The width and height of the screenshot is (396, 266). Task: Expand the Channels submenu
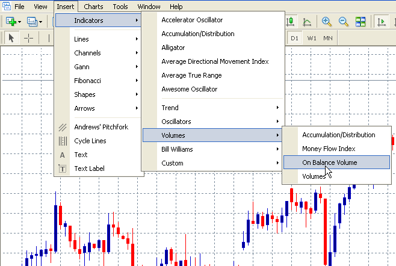pyautogui.click(x=98, y=53)
